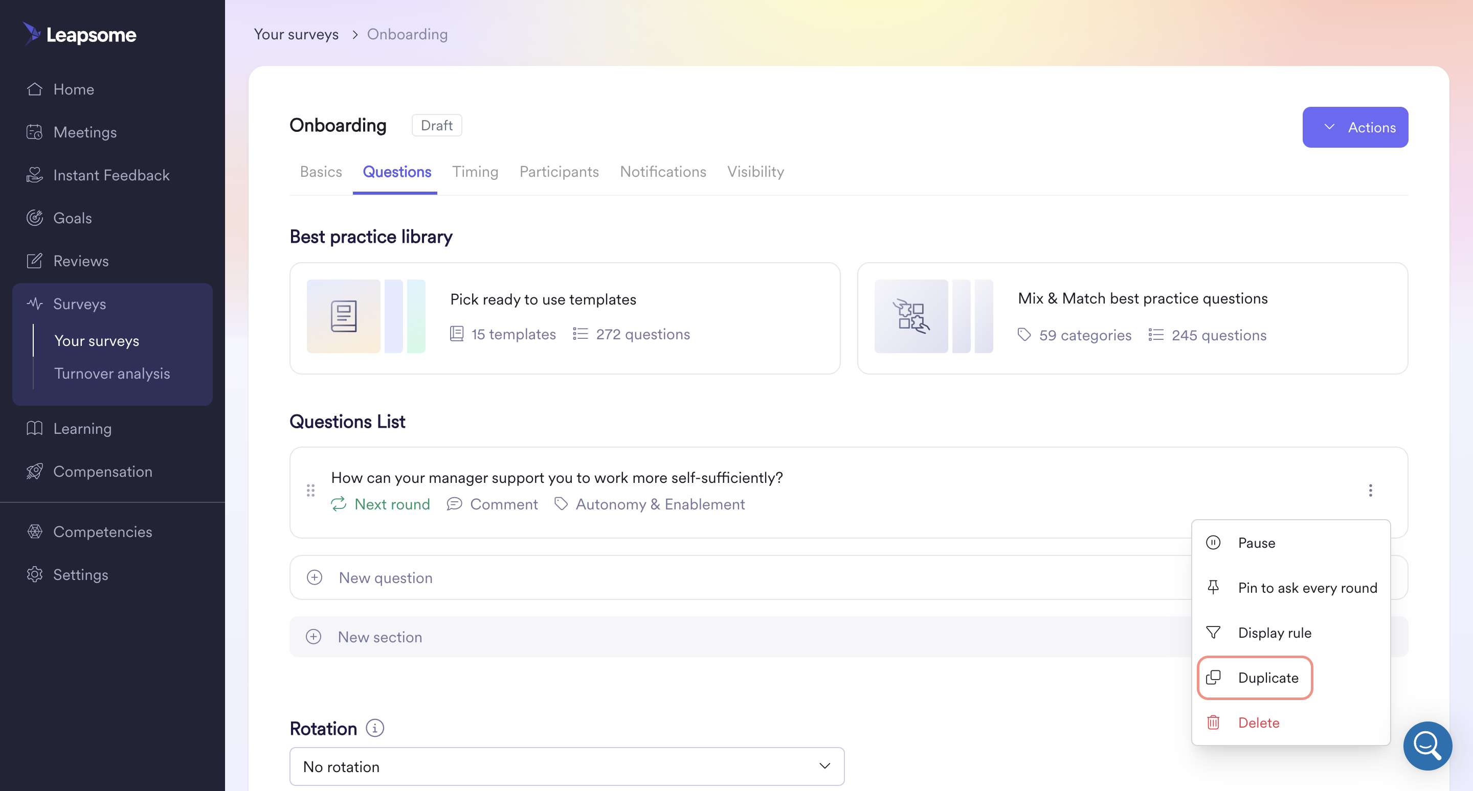Click the Competencies icon
The image size is (1473, 791).
[x=34, y=531]
